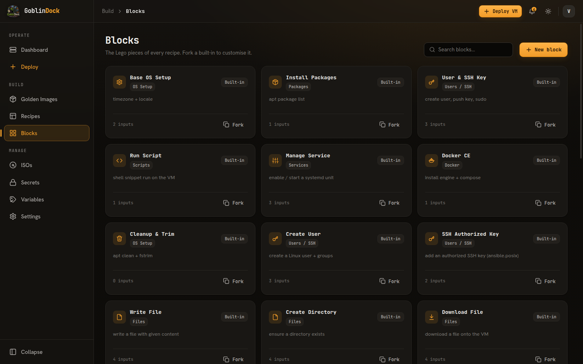This screenshot has width=583, height=364.
Task: Click 'timezone + locale' description text
Action: [133, 99]
